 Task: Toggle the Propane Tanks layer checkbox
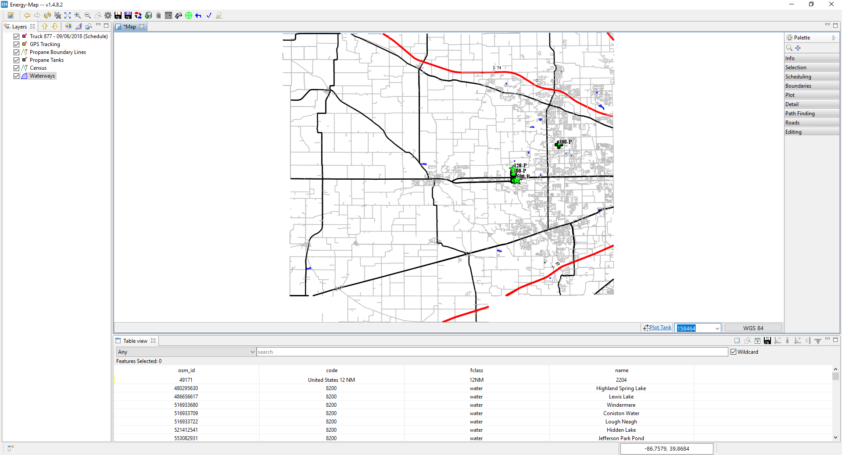tap(17, 60)
